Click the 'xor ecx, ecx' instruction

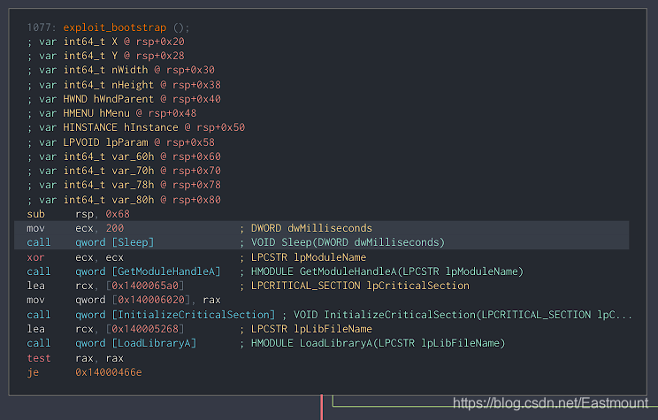[x=75, y=257]
